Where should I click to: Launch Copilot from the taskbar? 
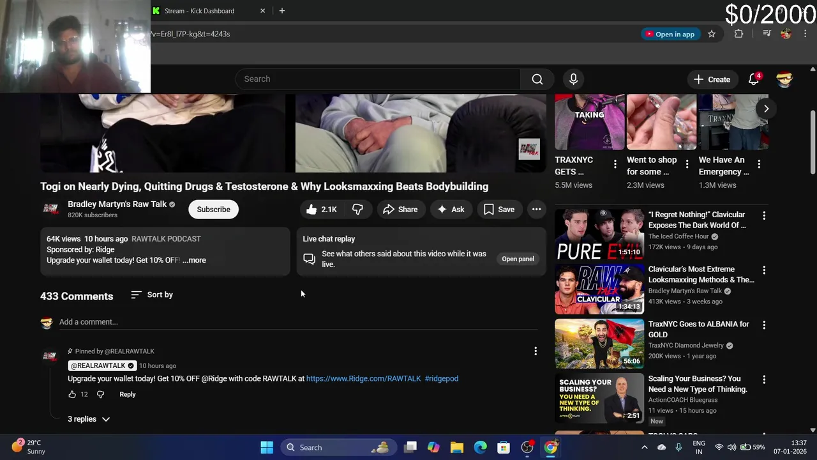pyautogui.click(x=433, y=447)
